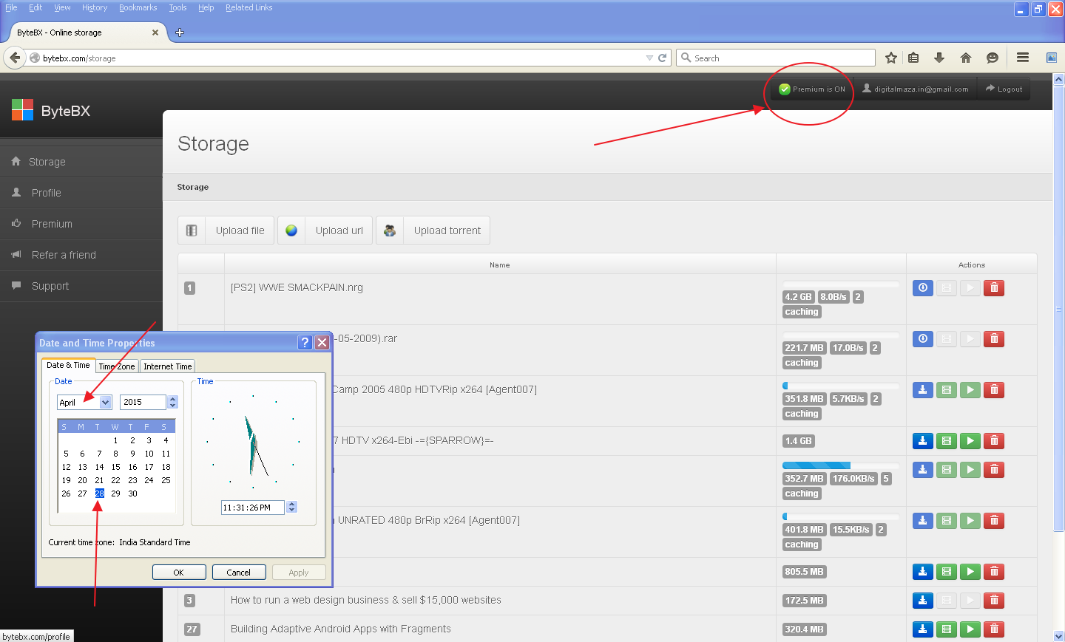Viewport: 1065px width, 642px height.
Task: Click the ByteBX logo
Action: tap(51, 110)
